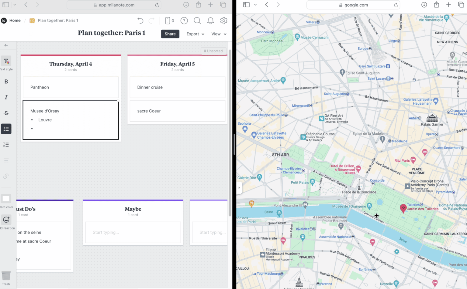Viewport: 467px width, 289px height.
Task: Toggle italic formatting in Milanote
Action: tap(6, 97)
